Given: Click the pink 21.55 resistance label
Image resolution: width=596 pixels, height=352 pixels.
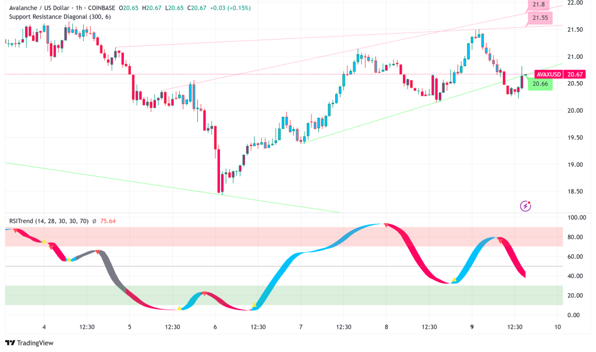Looking at the screenshot, I should click(540, 18).
